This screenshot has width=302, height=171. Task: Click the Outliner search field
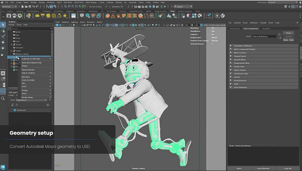(32, 28)
